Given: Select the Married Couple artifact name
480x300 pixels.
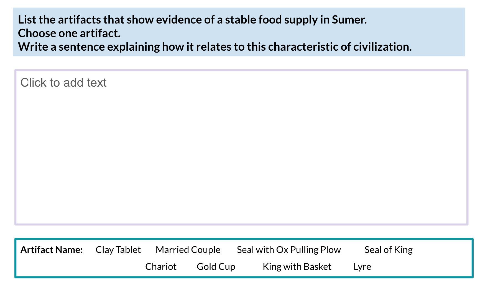Looking at the screenshot, I should 188,250.
